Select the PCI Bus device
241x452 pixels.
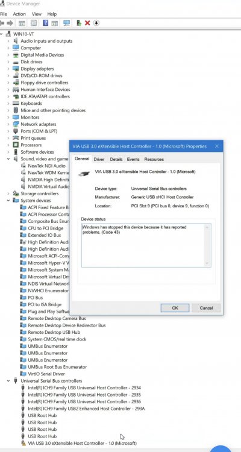coord(35,298)
